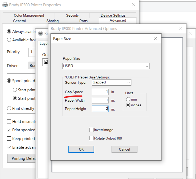Viewport: 196px width, 179px height.
Task: Enable the Rotate Output 180 checkbox
Action: pyautogui.click(x=91, y=138)
